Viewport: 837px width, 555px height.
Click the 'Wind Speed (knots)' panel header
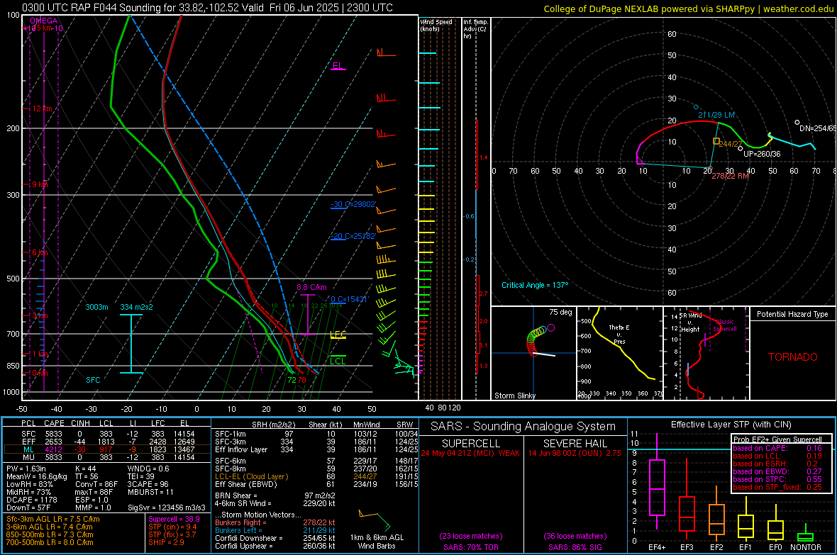pos(436,25)
